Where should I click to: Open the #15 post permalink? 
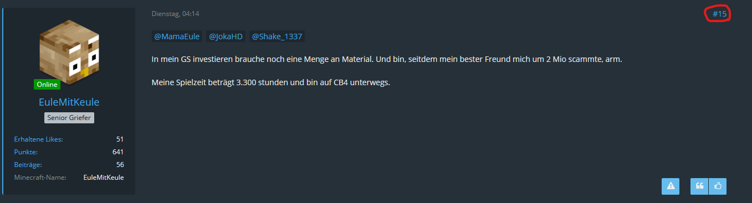pos(719,14)
